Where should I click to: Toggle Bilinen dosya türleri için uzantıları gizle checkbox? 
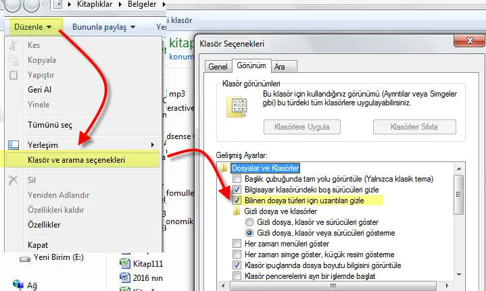[237, 201]
